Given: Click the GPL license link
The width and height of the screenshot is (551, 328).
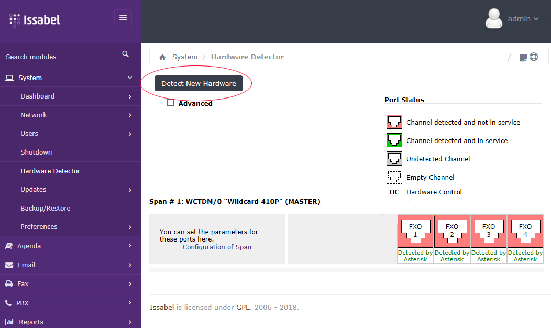Looking at the screenshot, I should pos(243,307).
